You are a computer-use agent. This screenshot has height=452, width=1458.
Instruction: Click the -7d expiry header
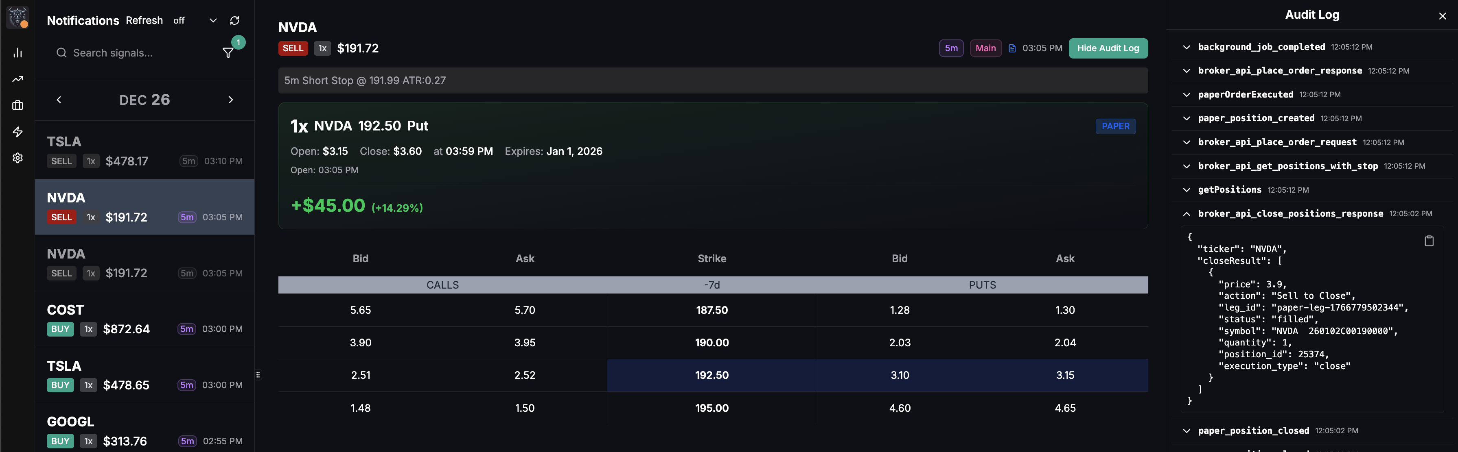712,285
